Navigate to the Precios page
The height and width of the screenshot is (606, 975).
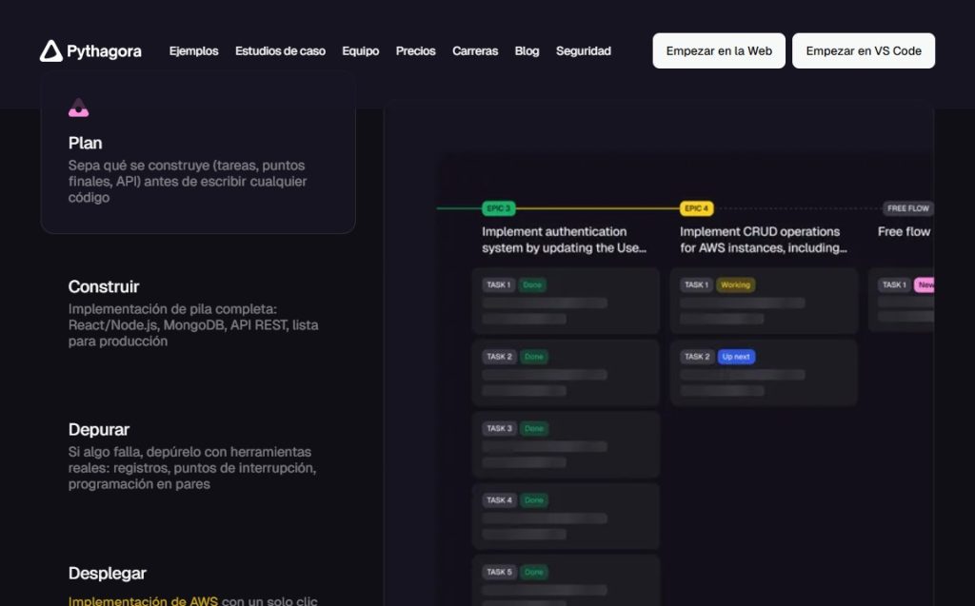tap(415, 51)
